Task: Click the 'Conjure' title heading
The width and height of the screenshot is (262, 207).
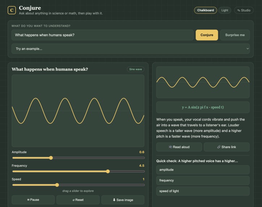Action: coord(30,8)
